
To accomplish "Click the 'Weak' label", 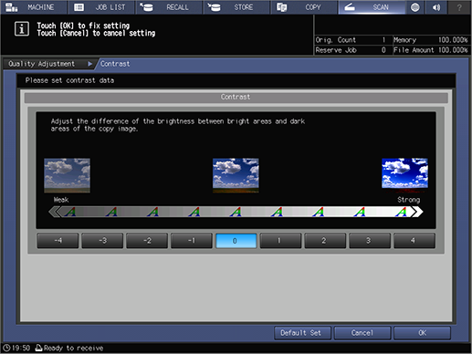I will (61, 200).
